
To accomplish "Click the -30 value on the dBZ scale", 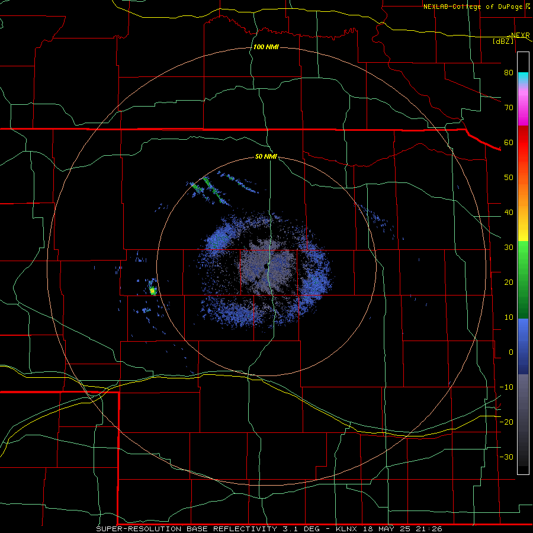I will point(506,457).
